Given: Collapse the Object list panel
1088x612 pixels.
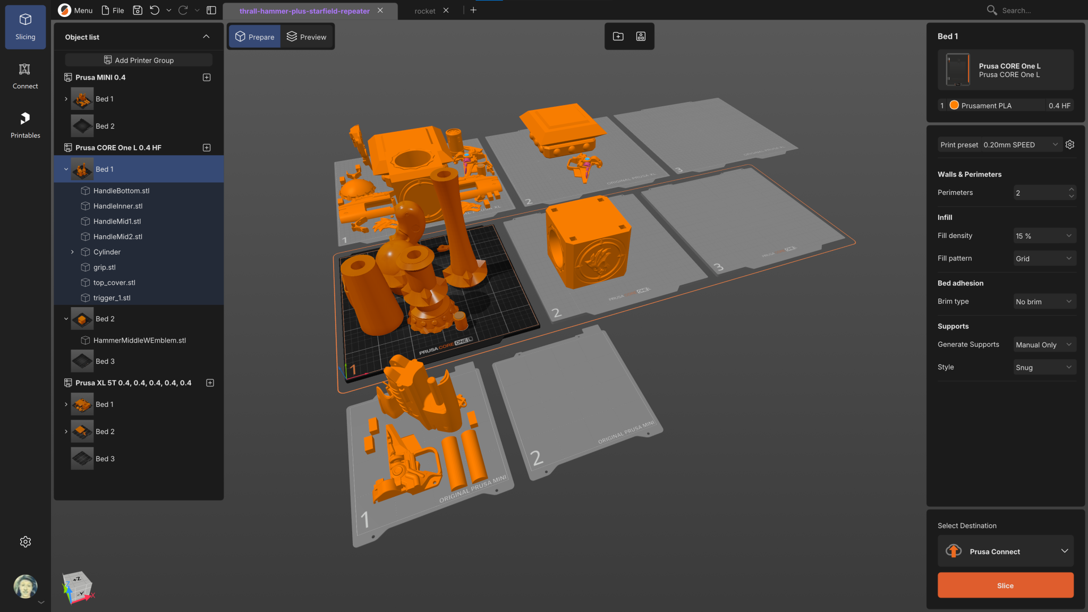Looking at the screenshot, I should click(206, 37).
